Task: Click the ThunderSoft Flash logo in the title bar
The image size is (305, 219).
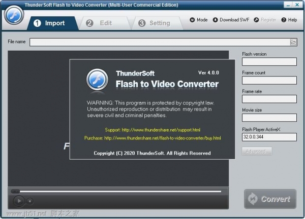Action: click(14, 15)
